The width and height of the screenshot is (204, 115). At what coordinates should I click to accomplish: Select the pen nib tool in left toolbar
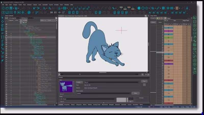[3, 61]
